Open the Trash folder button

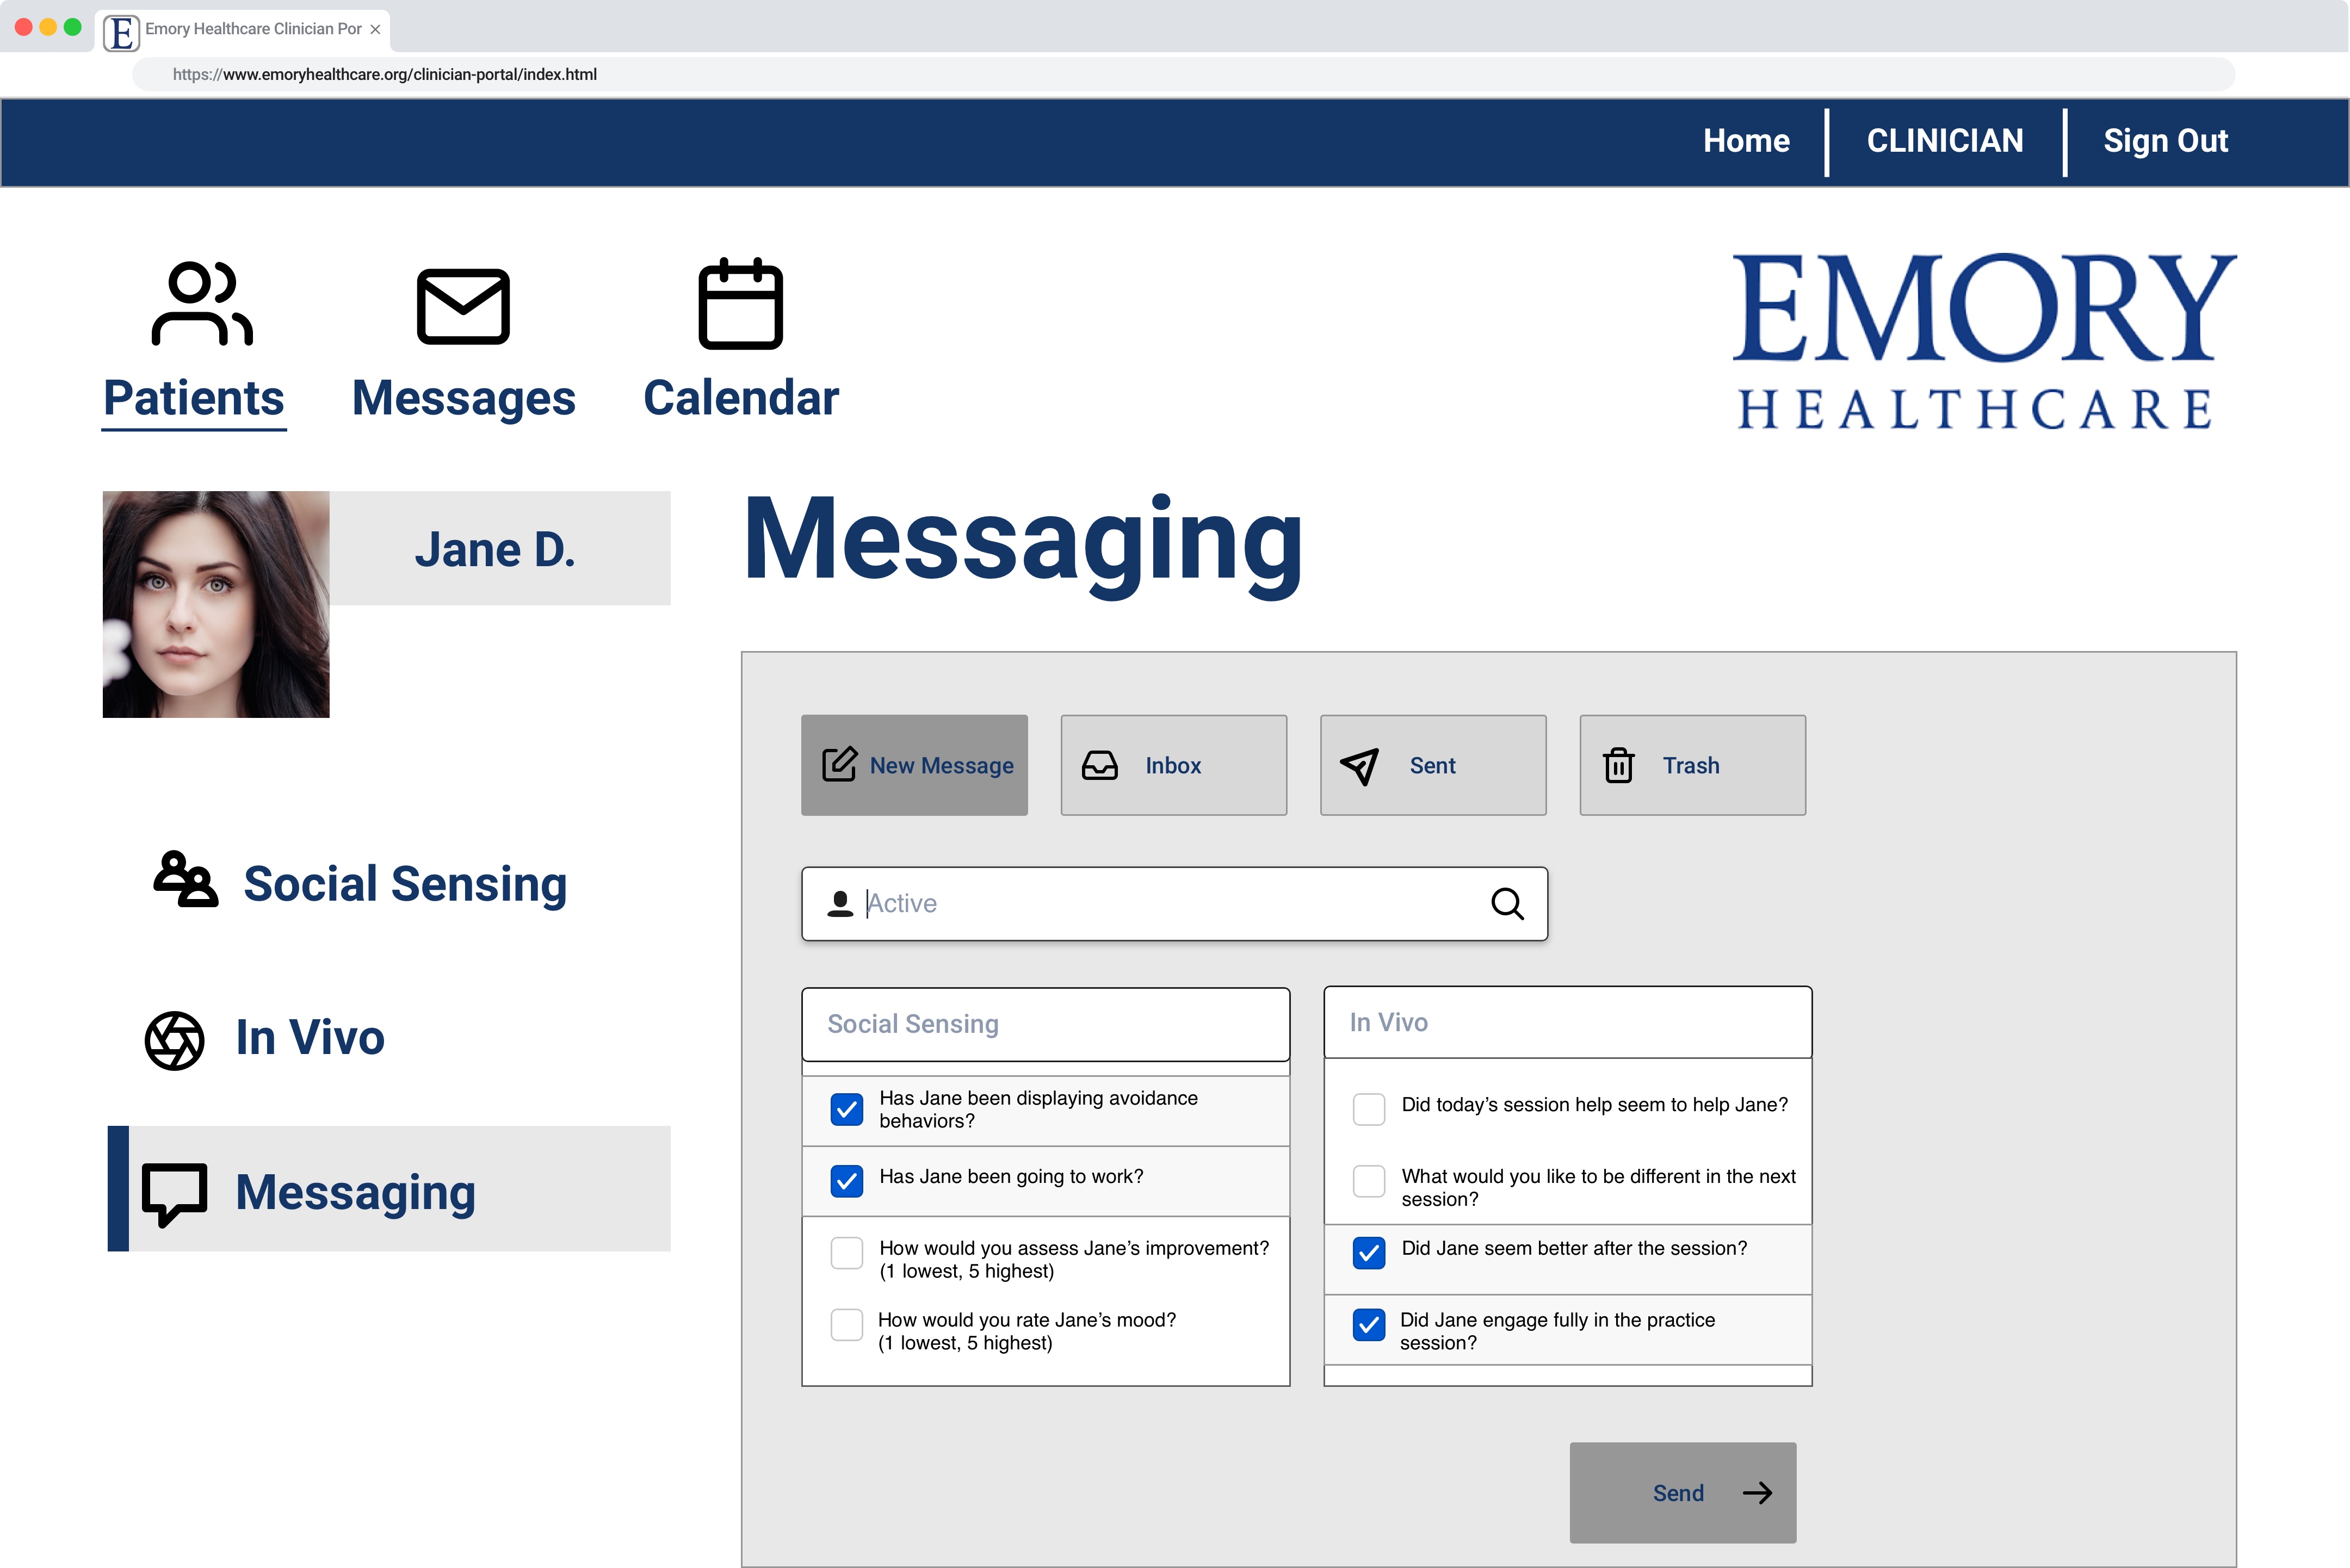pyautogui.click(x=1692, y=765)
